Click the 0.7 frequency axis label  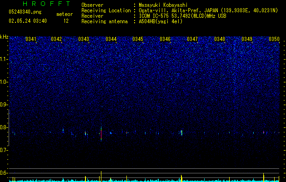coord(4,150)
